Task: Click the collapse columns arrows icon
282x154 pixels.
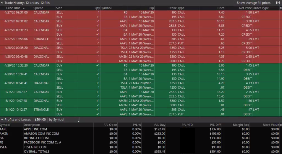Action: point(278,3)
